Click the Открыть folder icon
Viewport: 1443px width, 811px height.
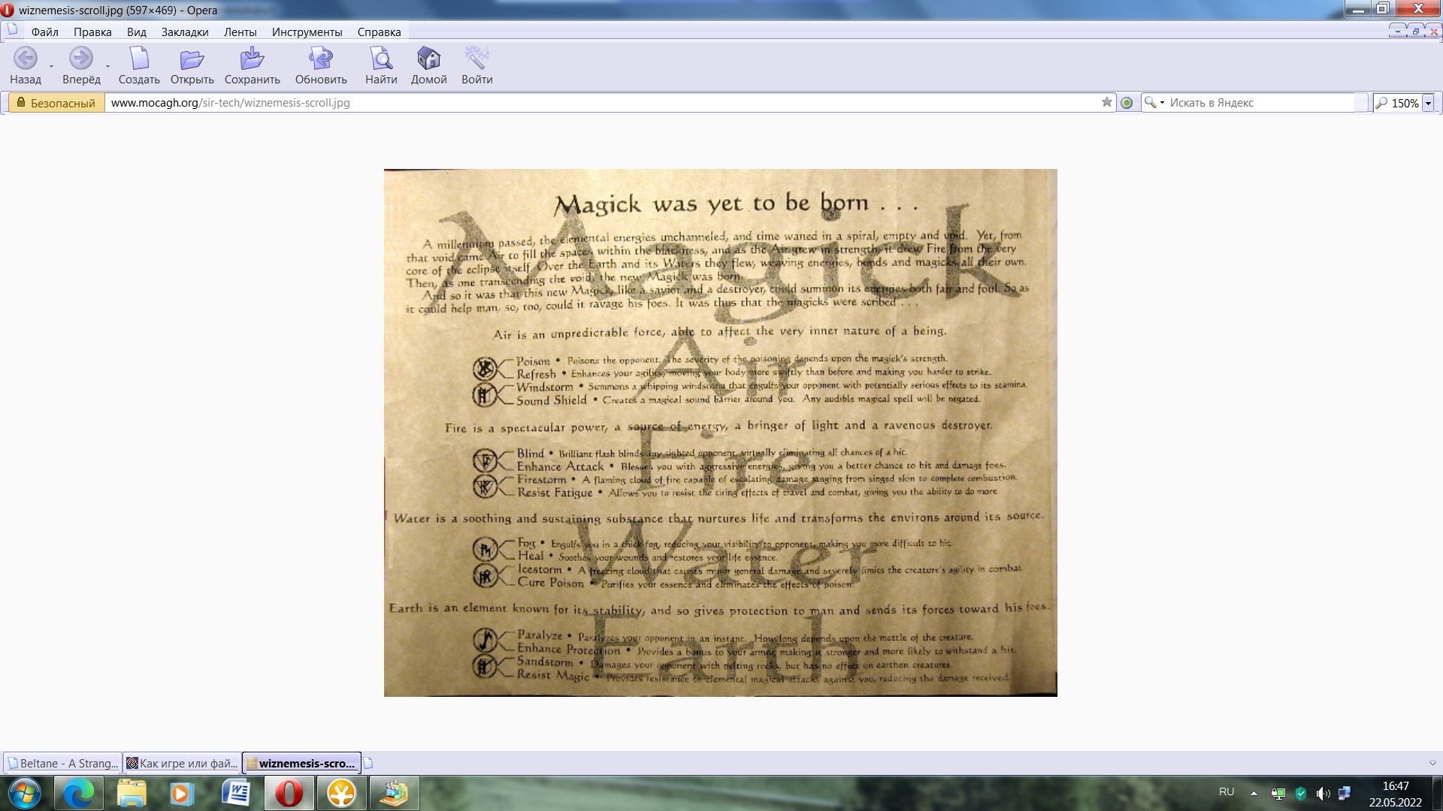coord(192,59)
